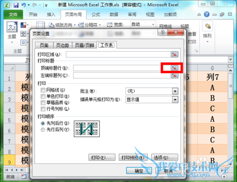Click the Print (打印) button in dialog

point(102,157)
